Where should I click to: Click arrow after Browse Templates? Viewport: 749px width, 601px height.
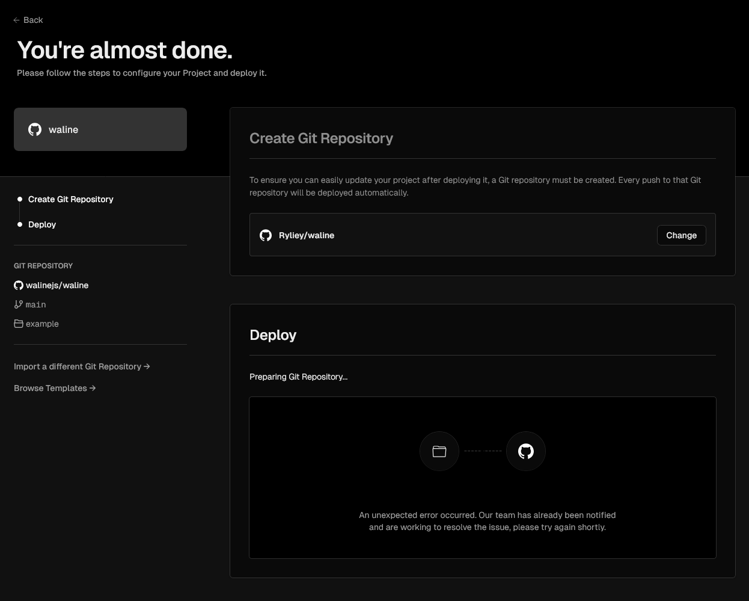coord(93,388)
